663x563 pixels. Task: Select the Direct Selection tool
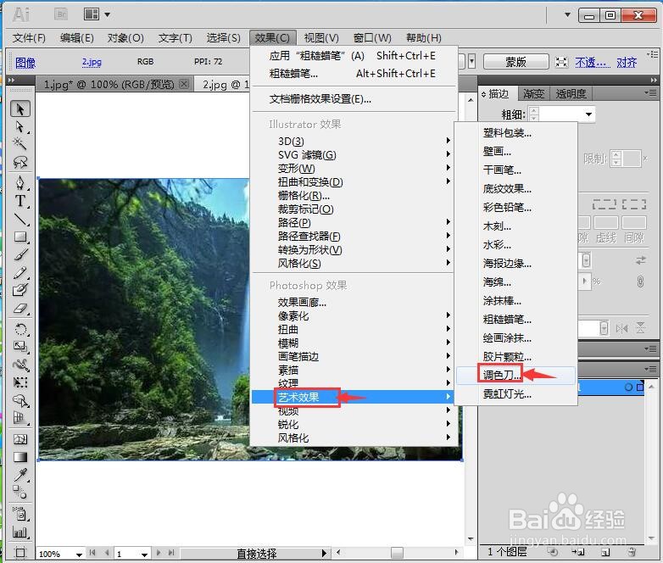point(19,127)
